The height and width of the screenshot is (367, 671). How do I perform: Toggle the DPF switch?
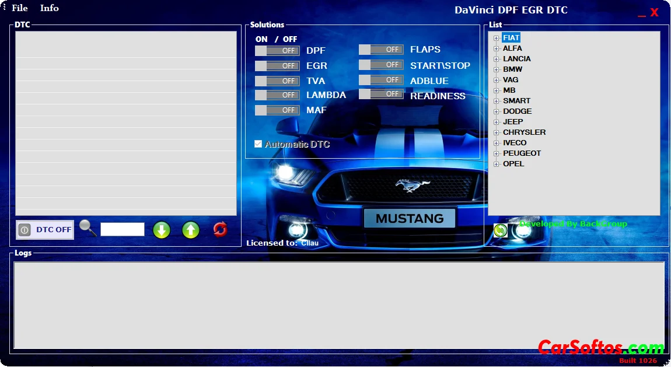click(277, 51)
